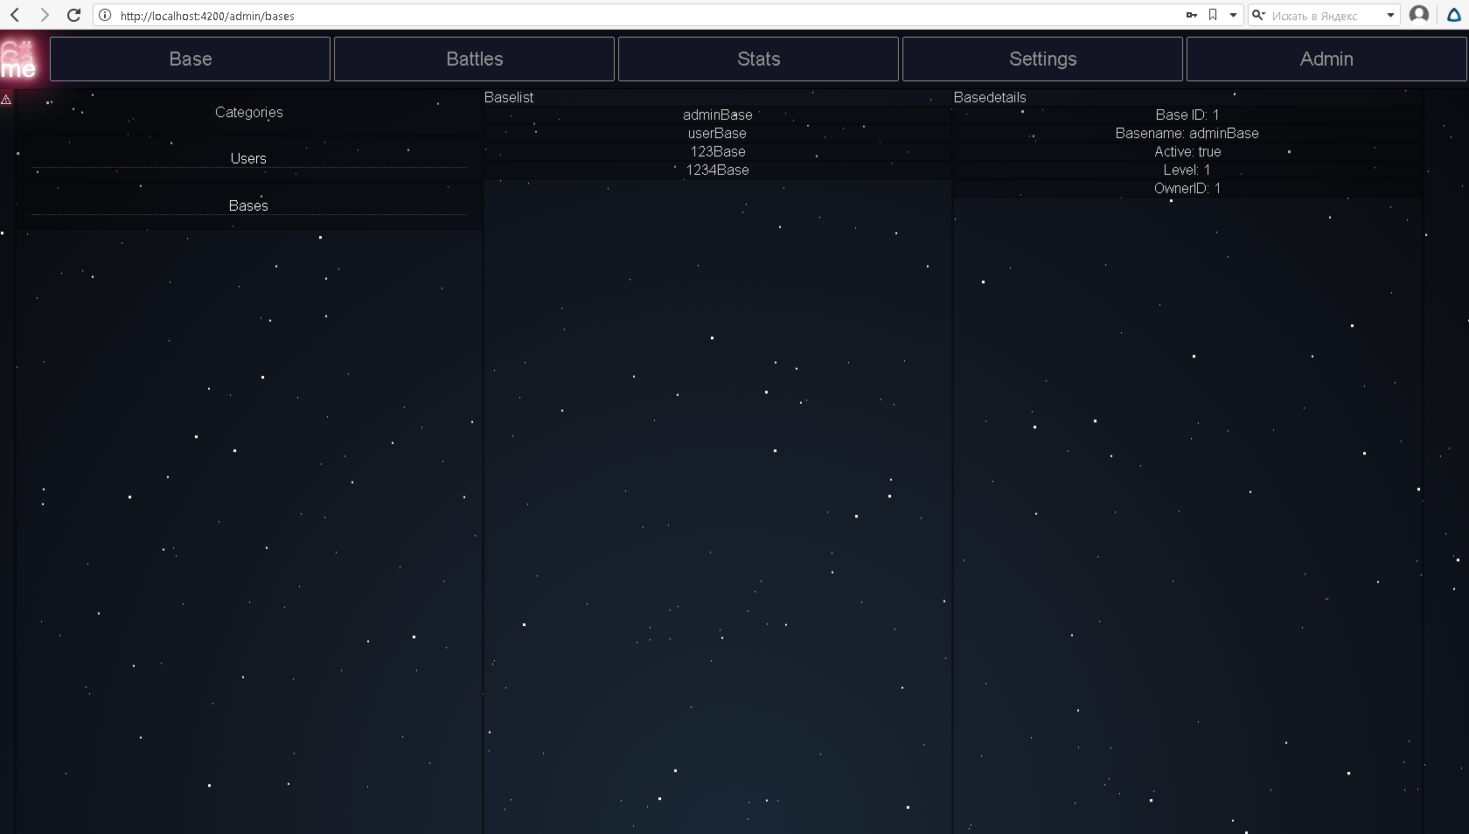Open the Base tab
The width and height of the screenshot is (1469, 834).
190,59
